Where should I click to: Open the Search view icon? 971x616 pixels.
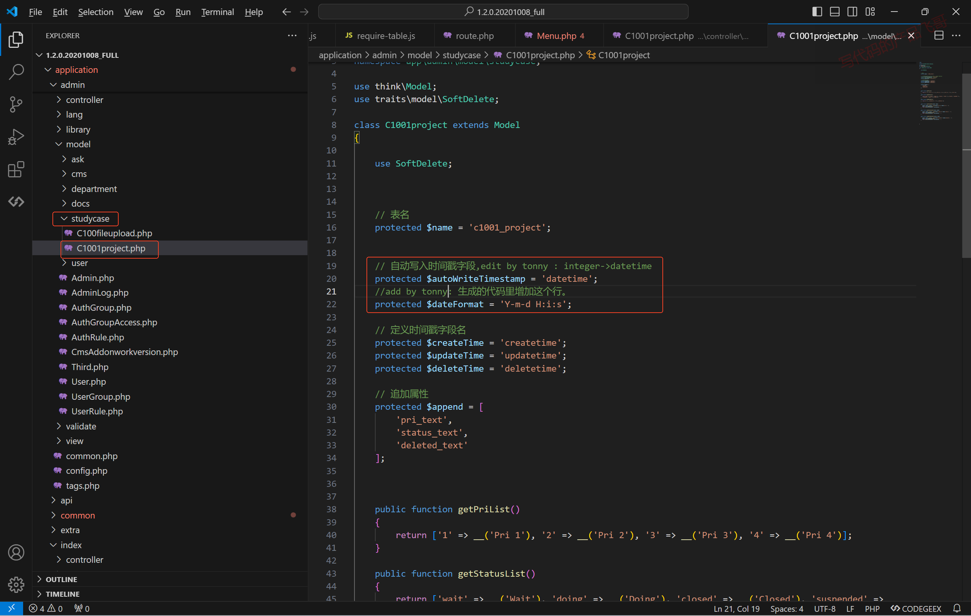[16, 72]
